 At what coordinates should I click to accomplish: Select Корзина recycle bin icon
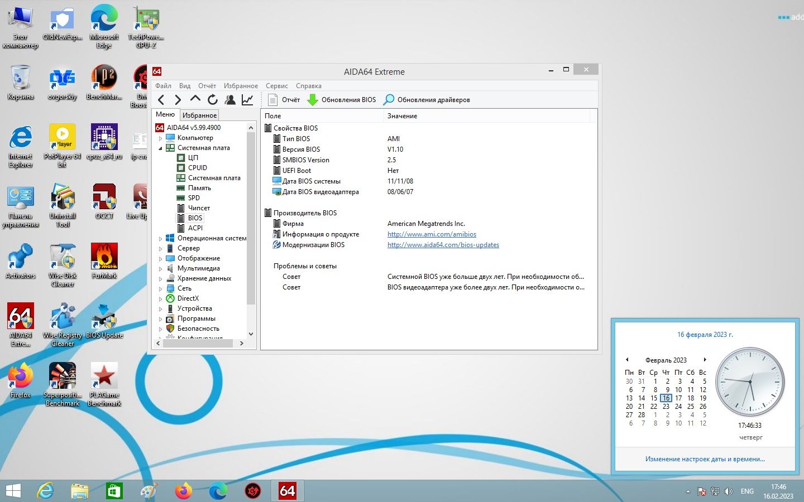(x=21, y=83)
